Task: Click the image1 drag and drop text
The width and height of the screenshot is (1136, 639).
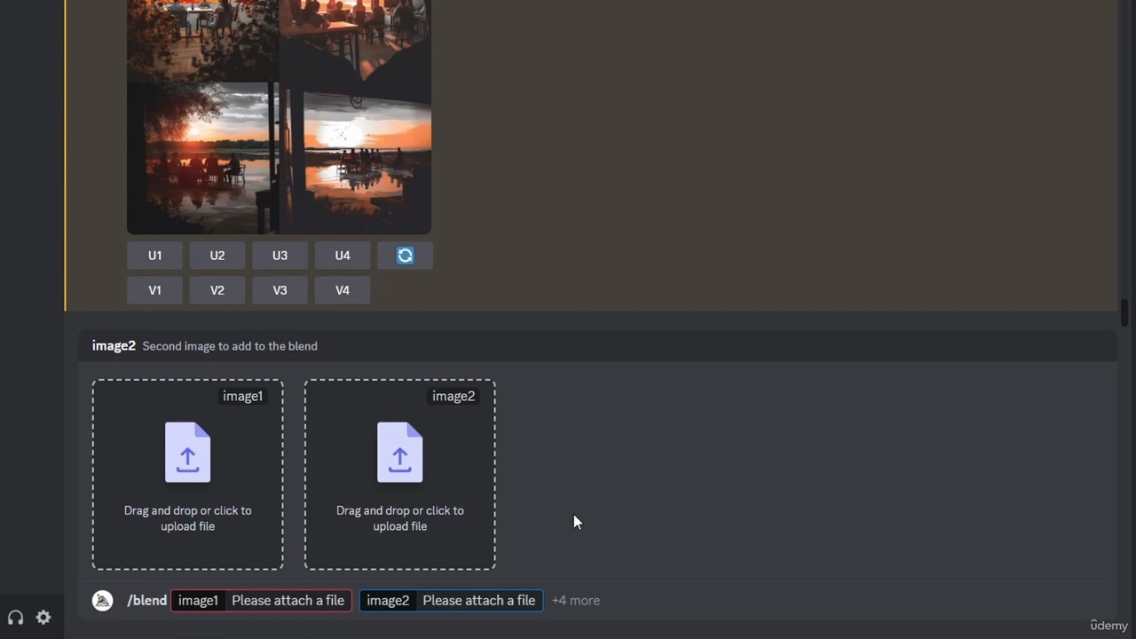Action: click(x=188, y=518)
